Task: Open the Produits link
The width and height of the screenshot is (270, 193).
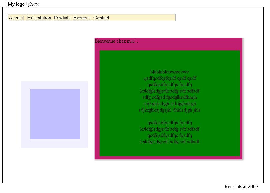Action: (x=62, y=18)
